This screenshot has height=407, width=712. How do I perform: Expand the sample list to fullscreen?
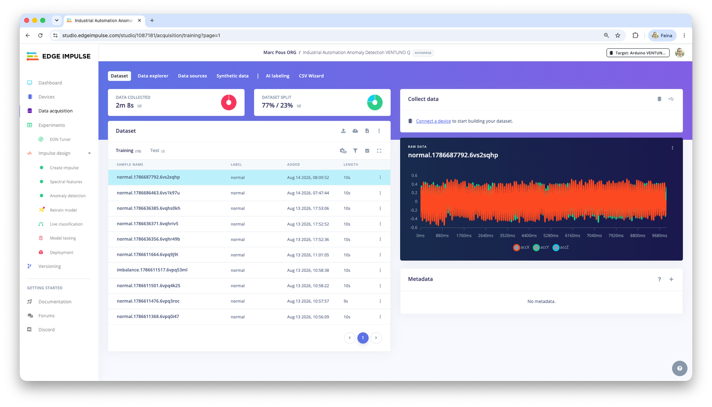(x=379, y=151)
